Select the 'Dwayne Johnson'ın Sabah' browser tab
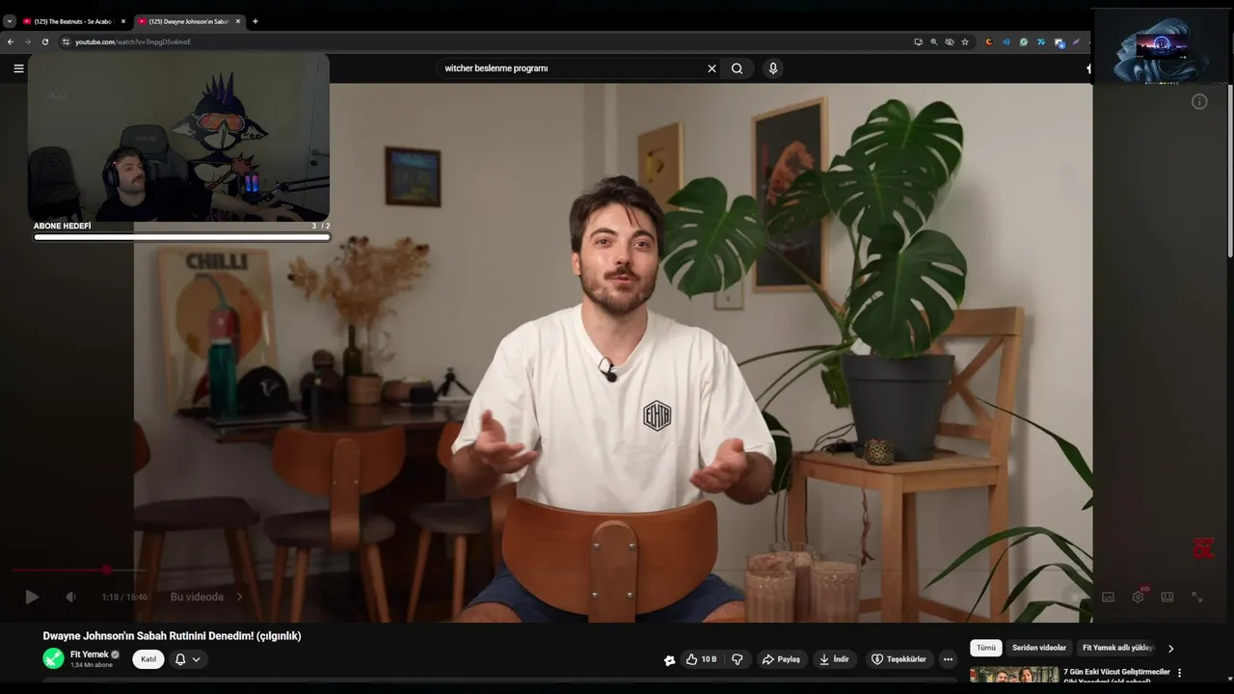The width and height of the screenshot is (1234, 694). tap(189, 21)
